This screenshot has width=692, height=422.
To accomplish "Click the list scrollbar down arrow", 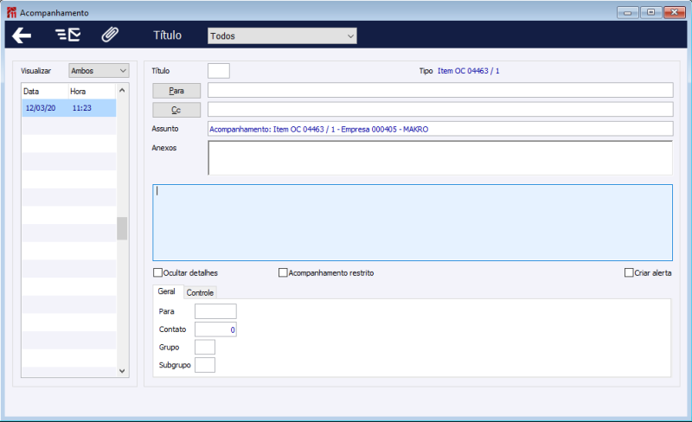I will [122, 371].
